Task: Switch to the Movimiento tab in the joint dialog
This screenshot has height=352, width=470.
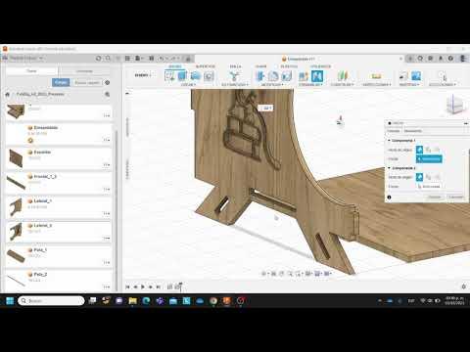Action: [x=413, y=131]
